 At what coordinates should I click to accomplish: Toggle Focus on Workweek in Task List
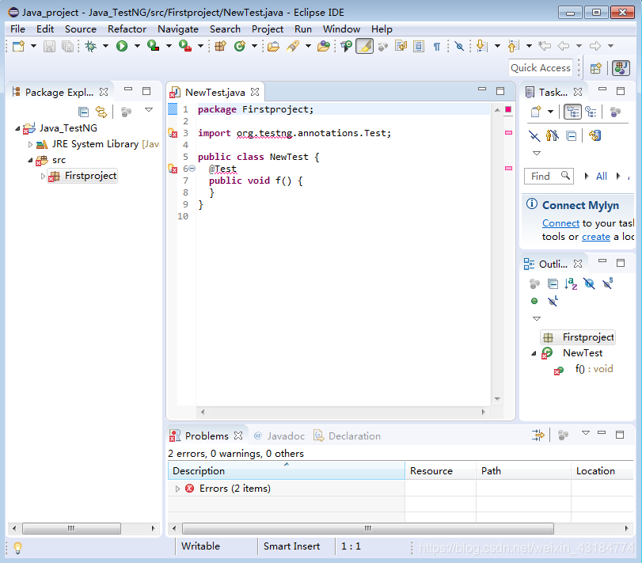point(591,112)
